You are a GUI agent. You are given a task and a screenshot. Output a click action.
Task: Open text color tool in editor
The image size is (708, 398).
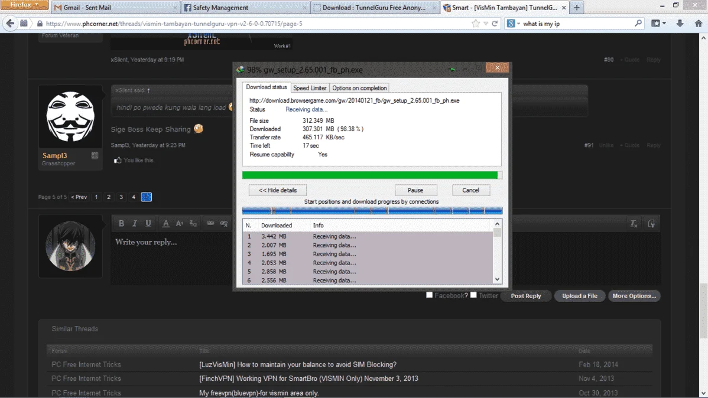pyautogui.click(x=165, y=223)
